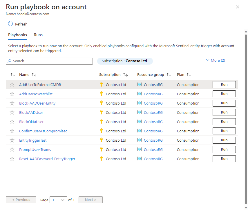Viewport: 248px width, 210px height.
Task: Open the Subscription : Contoso Ltd filter pill
Action: 125,61
